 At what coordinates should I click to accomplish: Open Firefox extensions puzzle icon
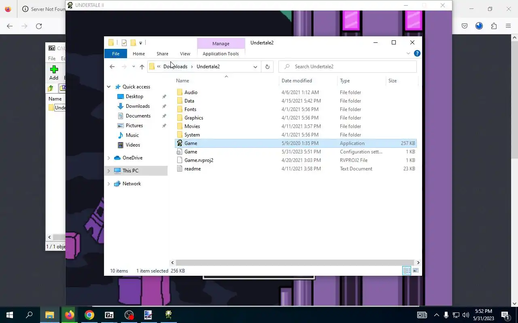(494, 26)
